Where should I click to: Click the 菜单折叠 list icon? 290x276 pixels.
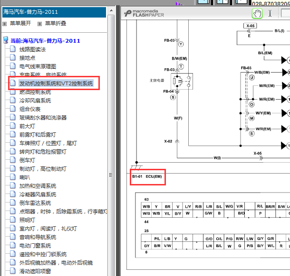pos(39,24)
